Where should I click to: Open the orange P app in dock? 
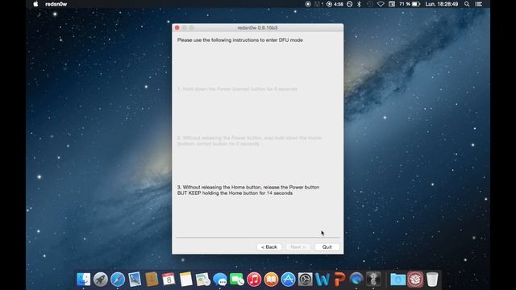[x=339, y=280]
